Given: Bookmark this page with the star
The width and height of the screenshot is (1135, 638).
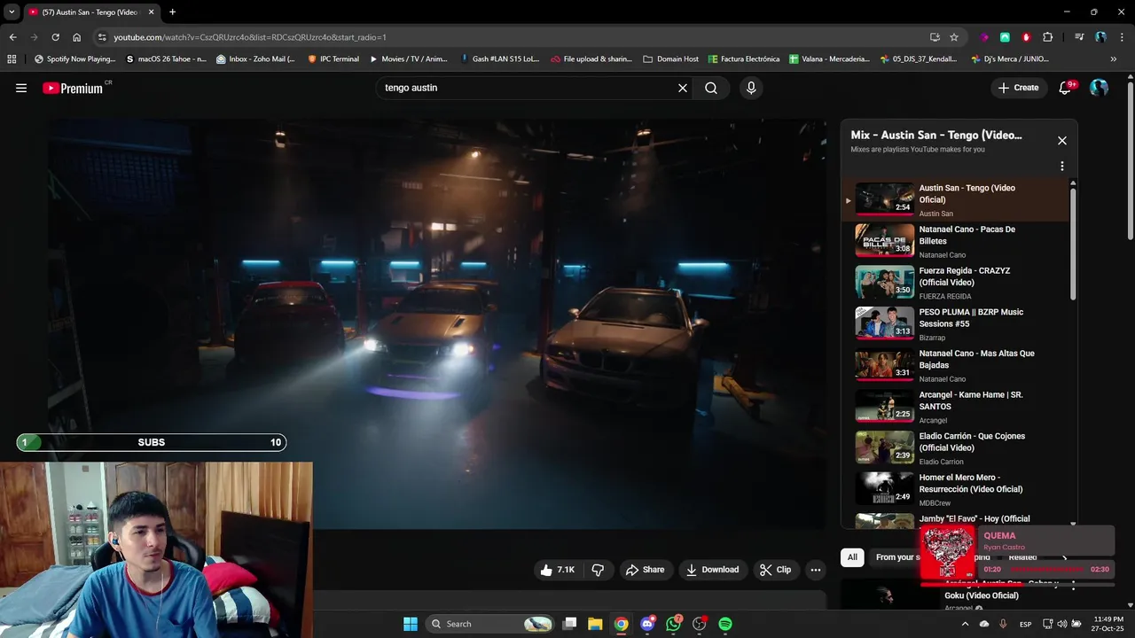Looking at the screenshot, I should coord(954,37).
